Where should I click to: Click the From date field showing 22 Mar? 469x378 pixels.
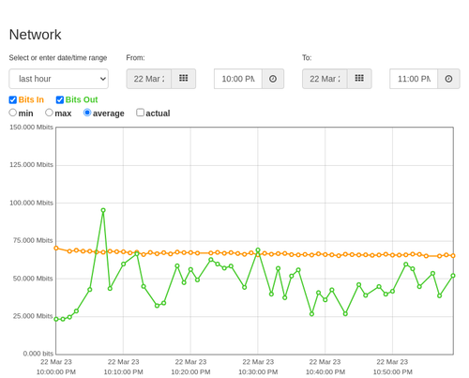(x=149, y=79)
